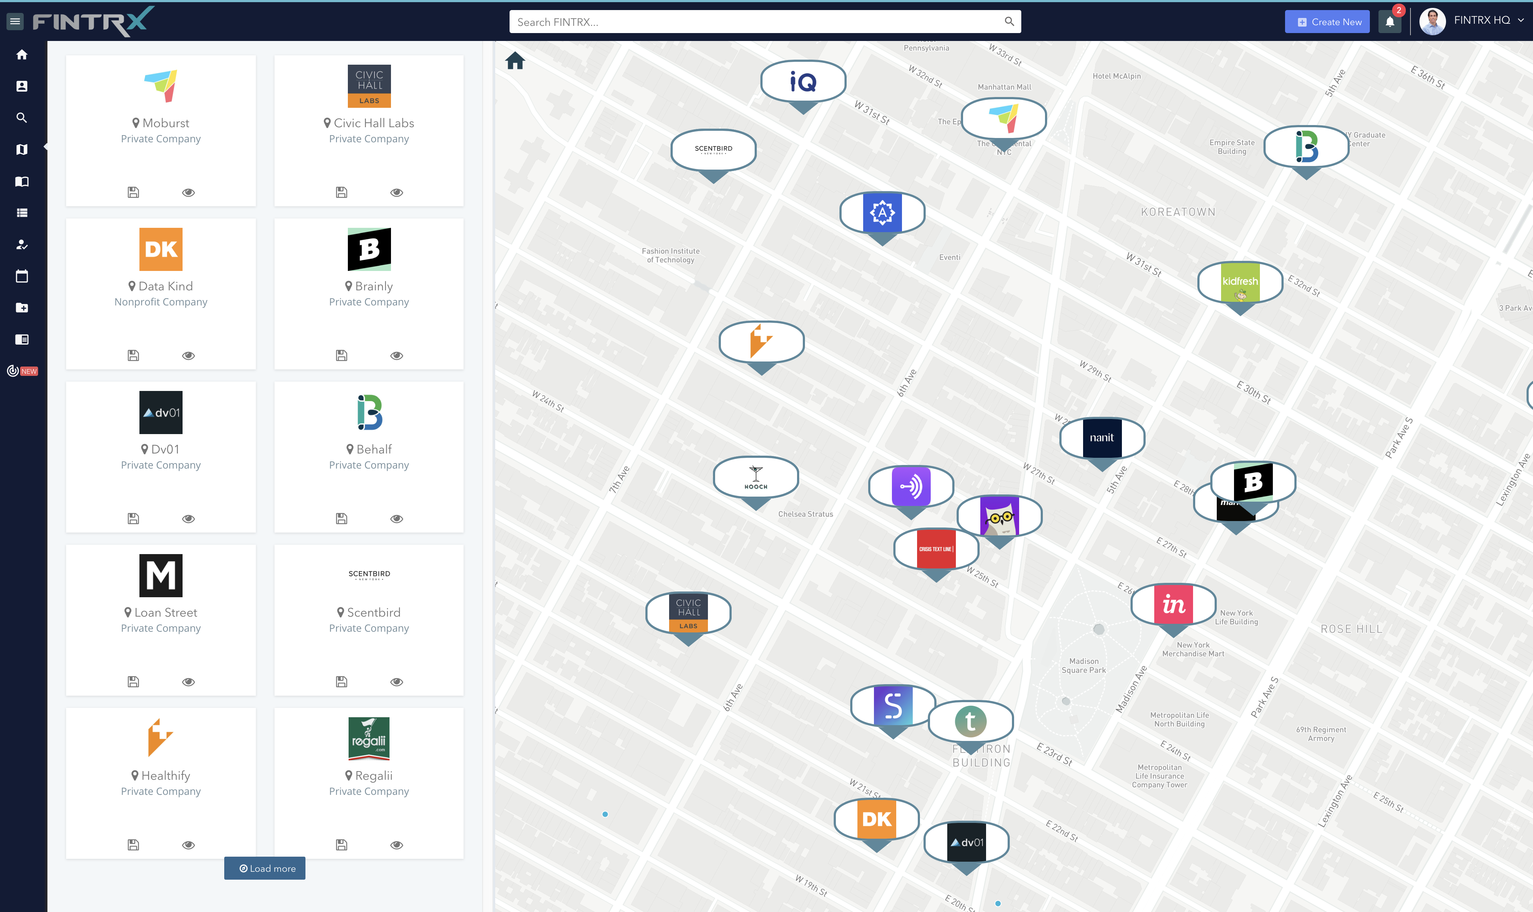Image resolution: width=1533 pixels, height=912 pixels.
Task: Save the Data Kind card
Action: pos(133,355)
